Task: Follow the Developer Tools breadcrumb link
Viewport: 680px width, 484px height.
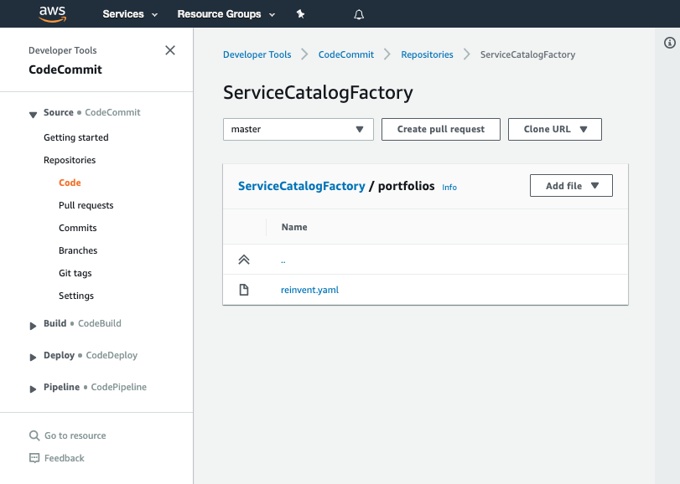Action: [257, 54]
